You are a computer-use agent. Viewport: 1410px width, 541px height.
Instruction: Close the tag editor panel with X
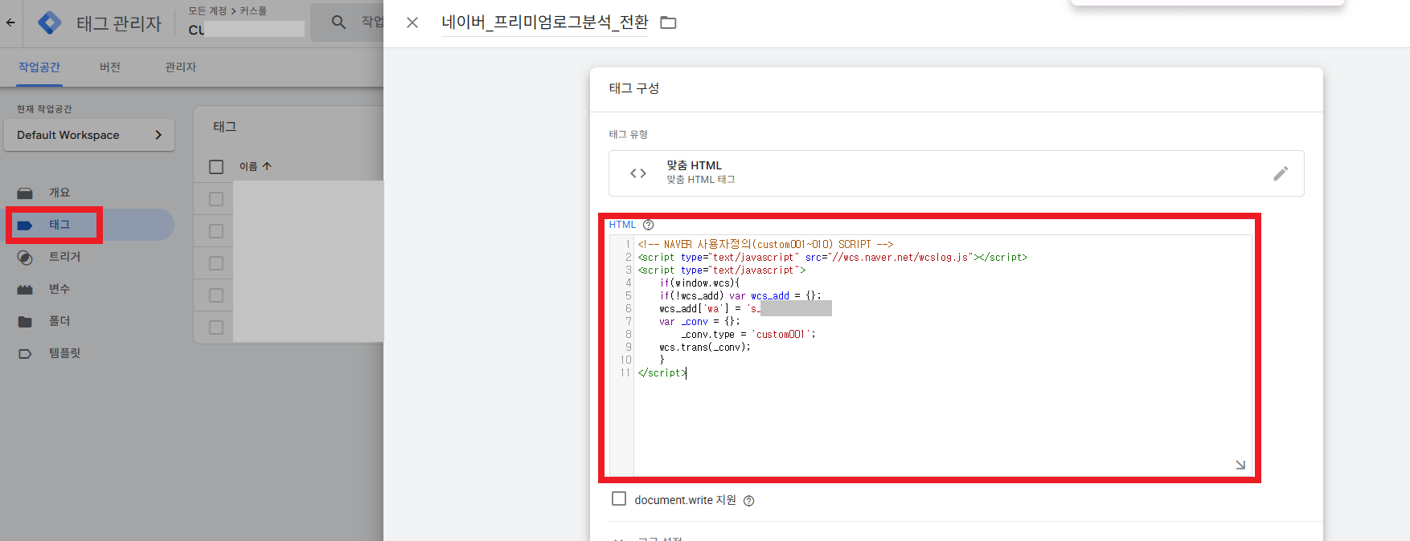[412, 22]
